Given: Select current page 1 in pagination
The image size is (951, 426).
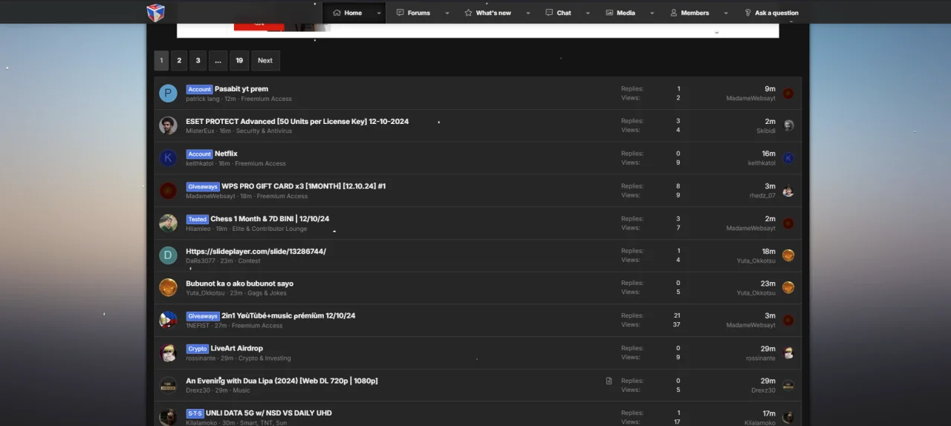Looking at the screenshot, I should click(161, 61).
